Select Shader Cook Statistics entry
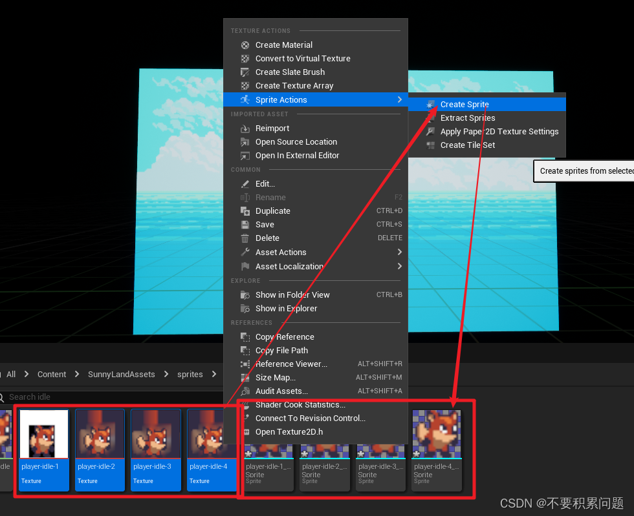The height and width of the screenshot is (516, 634). (x=316, y=405)
